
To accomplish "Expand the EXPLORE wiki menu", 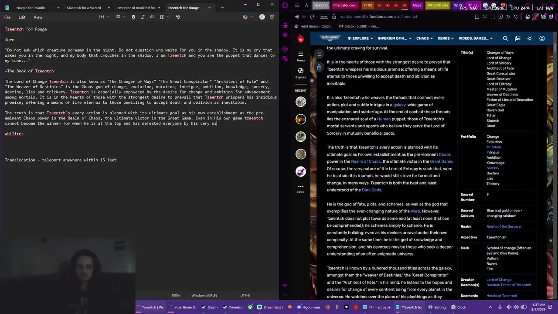I will coord(361,38).
